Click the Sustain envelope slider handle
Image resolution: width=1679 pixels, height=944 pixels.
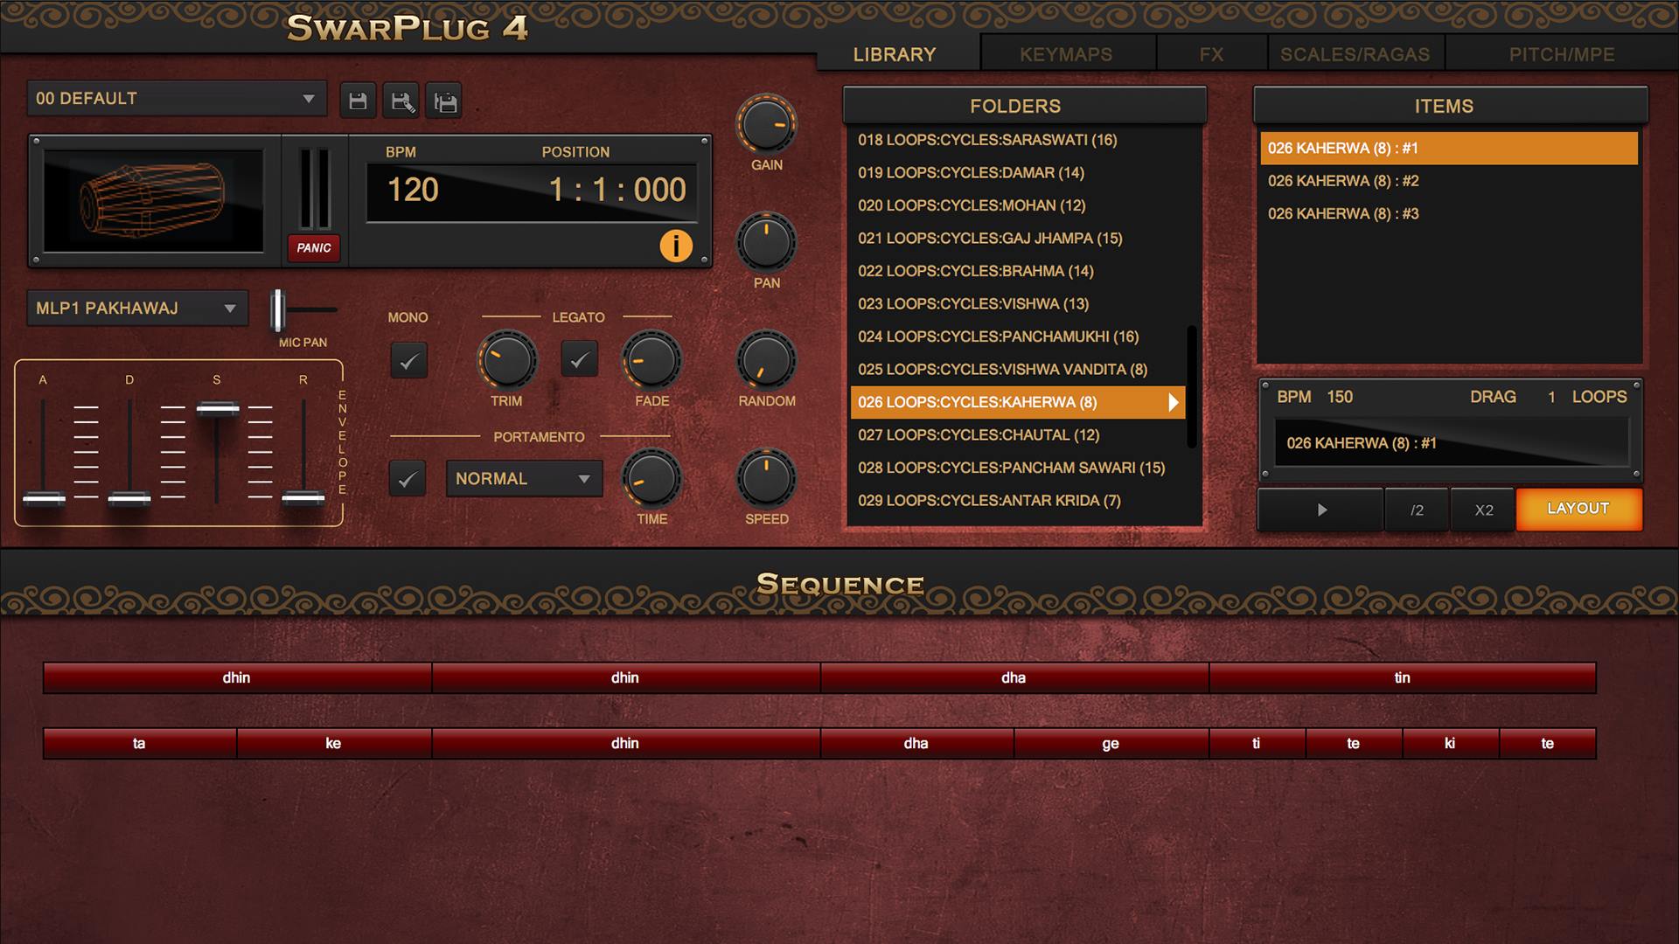[x=217, y=408]
